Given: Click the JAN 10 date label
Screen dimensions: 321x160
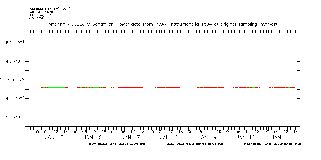Looking at the screenshot, I should (x=246, y=137).
